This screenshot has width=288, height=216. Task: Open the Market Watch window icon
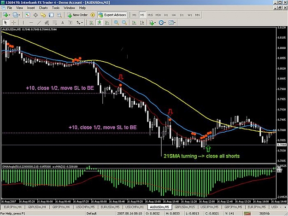click(27, 15)
